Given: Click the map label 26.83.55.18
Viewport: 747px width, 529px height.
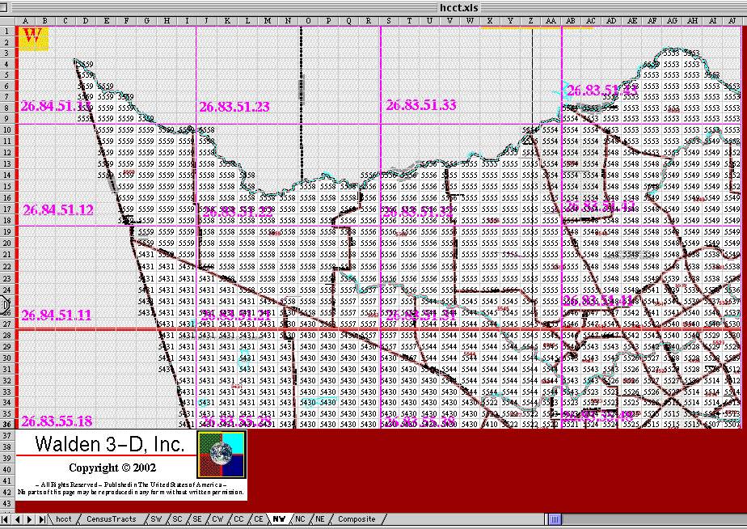Looking at the screenshot, I should tap(57, 421).
